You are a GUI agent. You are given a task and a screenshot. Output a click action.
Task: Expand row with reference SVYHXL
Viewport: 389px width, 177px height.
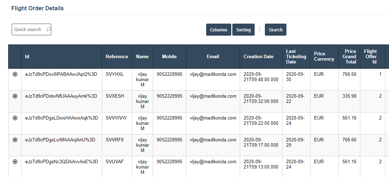[x=15, y=74]
